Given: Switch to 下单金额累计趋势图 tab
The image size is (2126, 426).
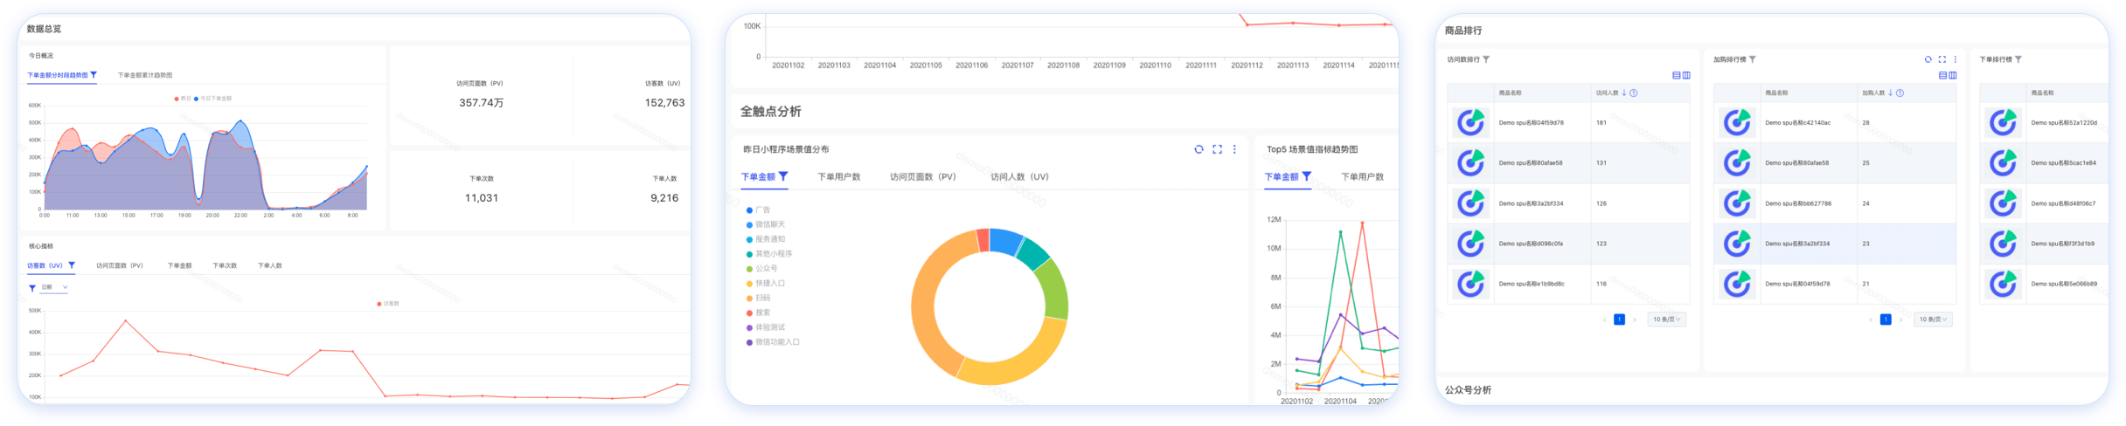Looking at the screenshot, I should click(x=145, y=75).
